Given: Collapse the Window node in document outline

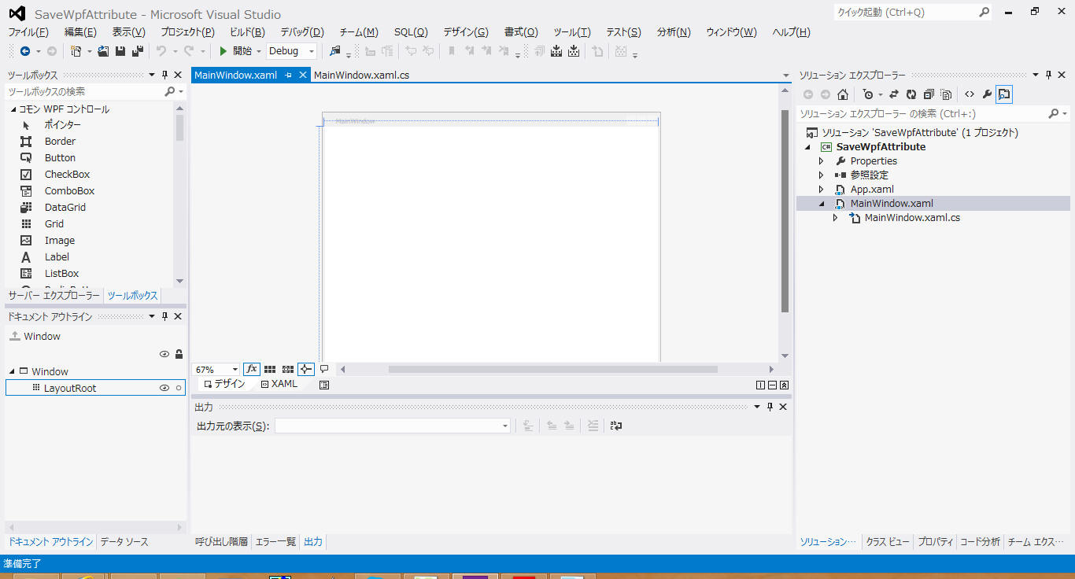Looking at the screenshot, I should click(x=13, y=371).
